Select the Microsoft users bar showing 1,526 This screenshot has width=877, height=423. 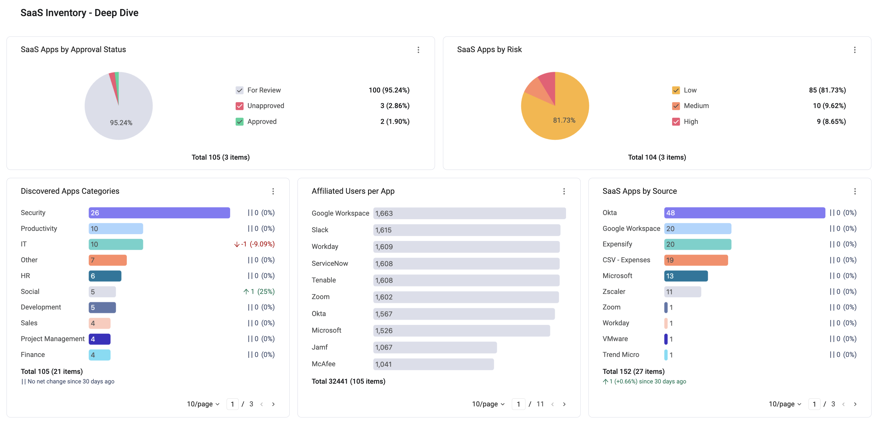[x=462, y=330]
